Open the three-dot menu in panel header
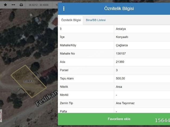Image resolution: width=170 pixels, height=127 pixels. [x=64, y=8]
